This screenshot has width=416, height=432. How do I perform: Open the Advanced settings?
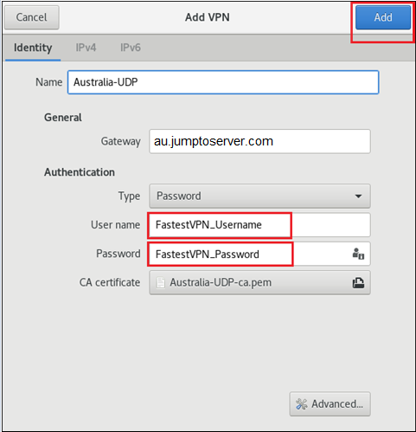[x=330, y=404]
